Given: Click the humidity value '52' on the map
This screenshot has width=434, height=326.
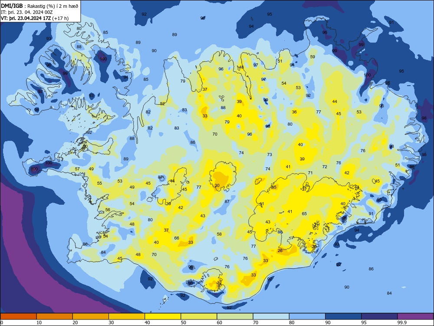Looking at the screenshot, I should [162, 104].
